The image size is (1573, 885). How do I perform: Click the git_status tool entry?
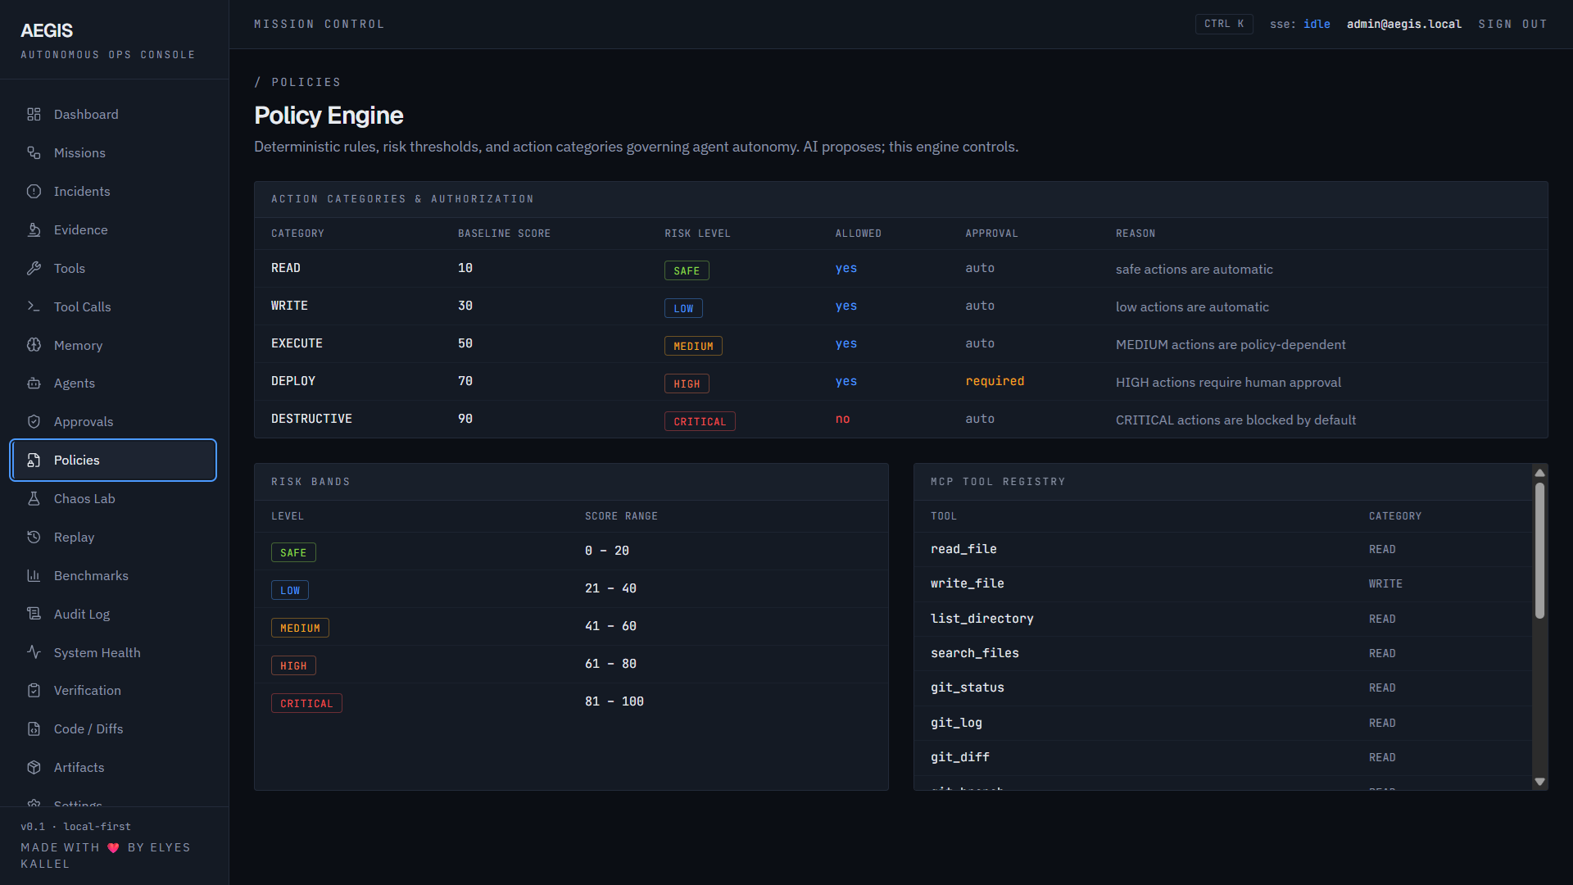click(967, 688)
